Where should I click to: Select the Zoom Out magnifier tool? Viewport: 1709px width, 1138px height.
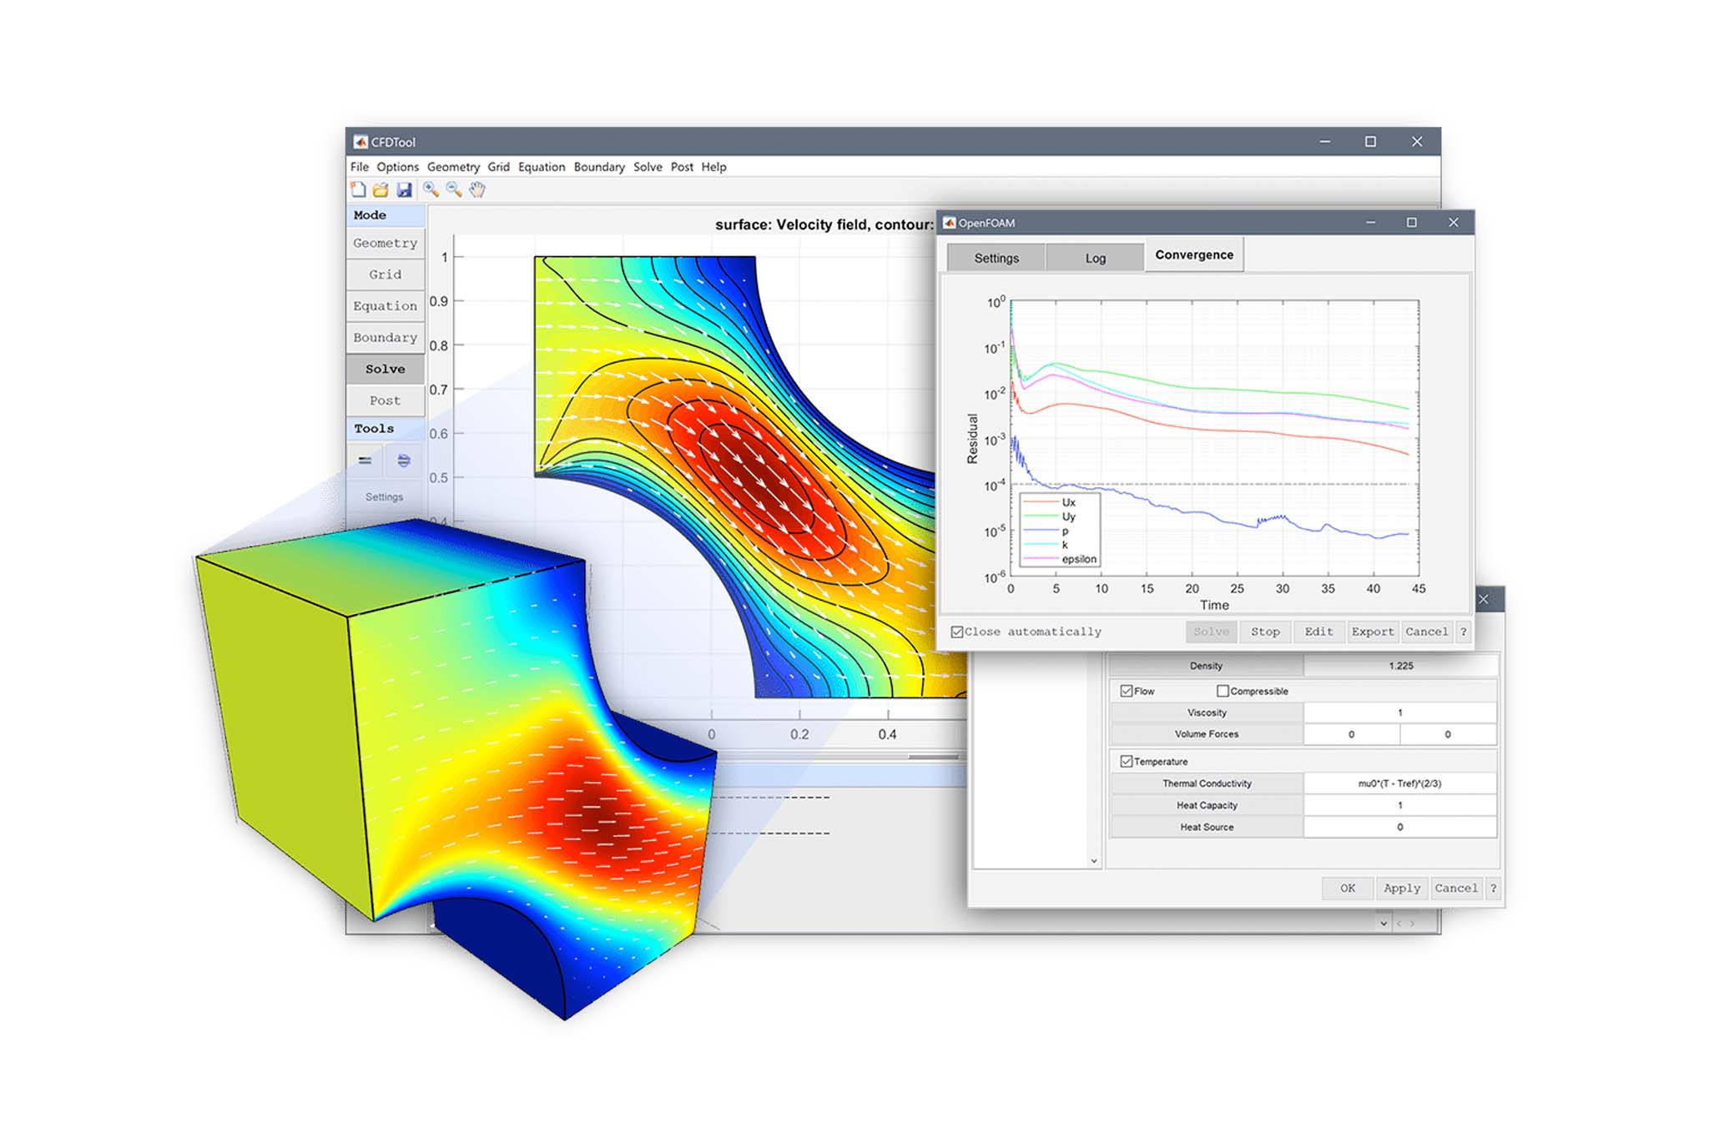click(454, 189)
